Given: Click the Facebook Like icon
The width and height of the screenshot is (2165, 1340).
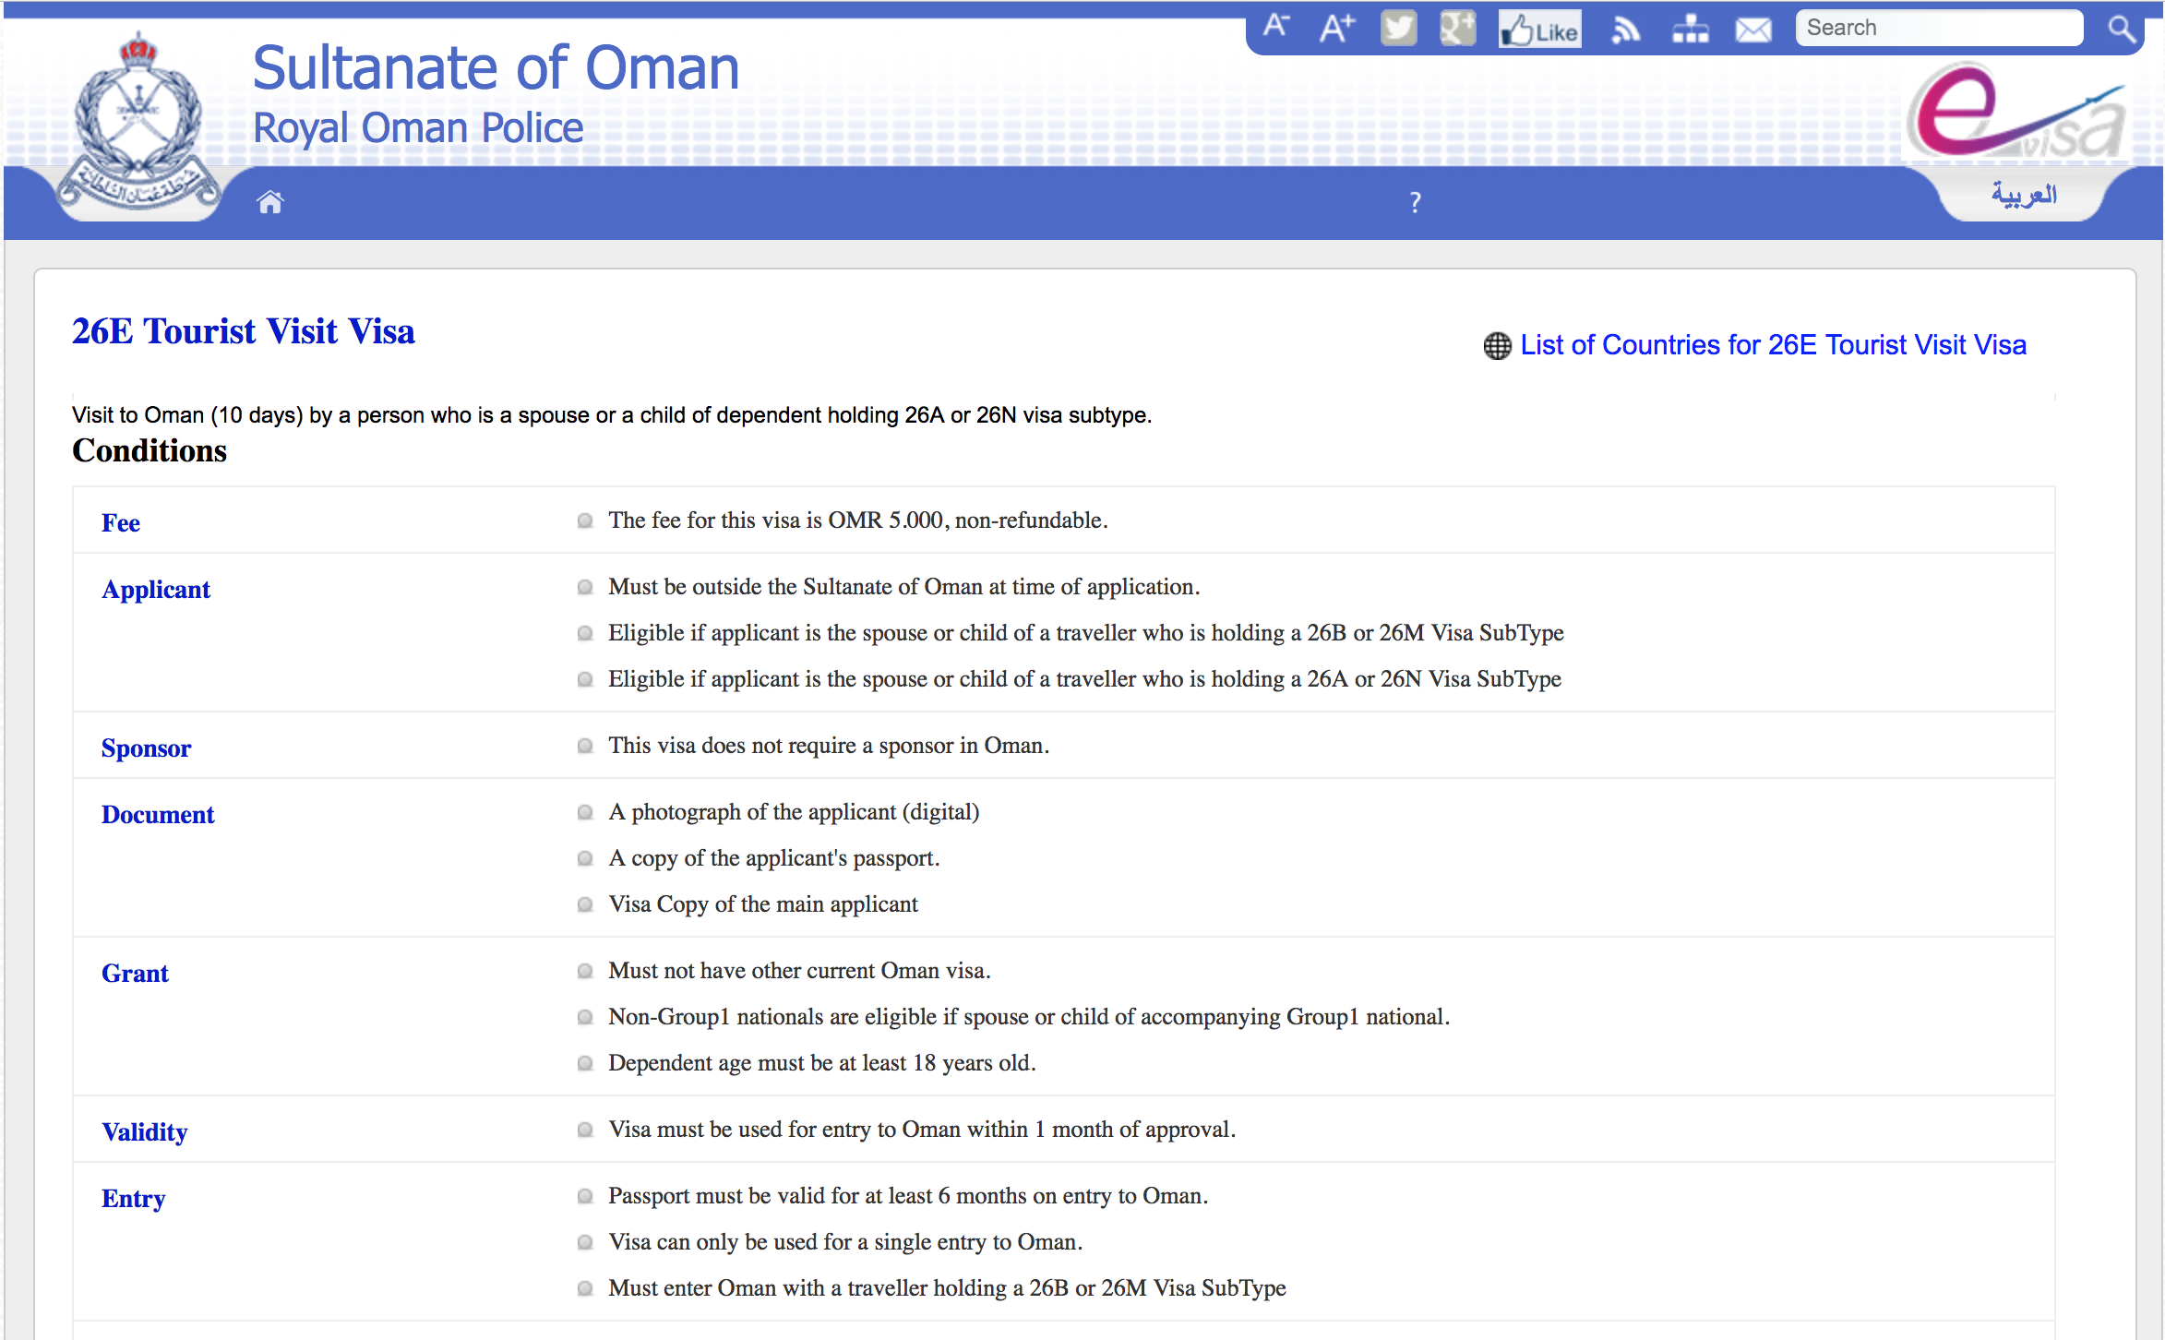Looking at the screenshot, I should (1538, 25).
